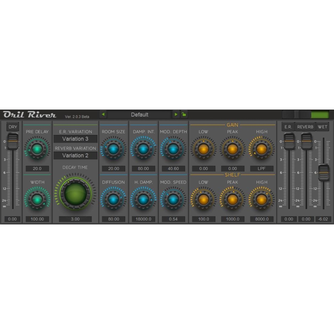Click the H. Damp. knob
Image resolution: width=334 pixels, height=334 pixels.
click(143, 199)
